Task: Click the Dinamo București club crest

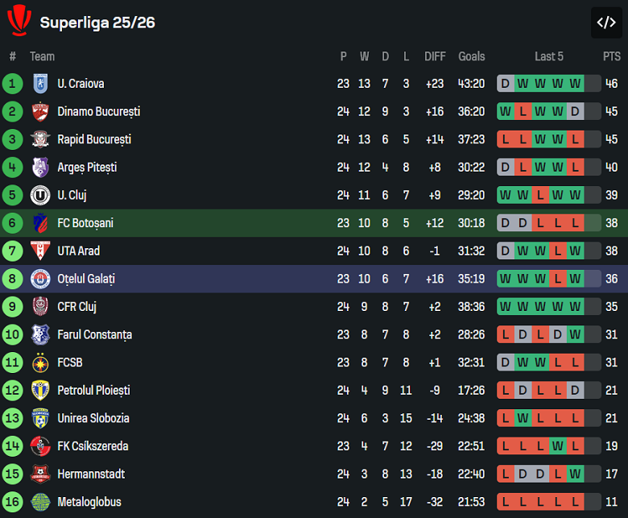Action: point(39,112)
